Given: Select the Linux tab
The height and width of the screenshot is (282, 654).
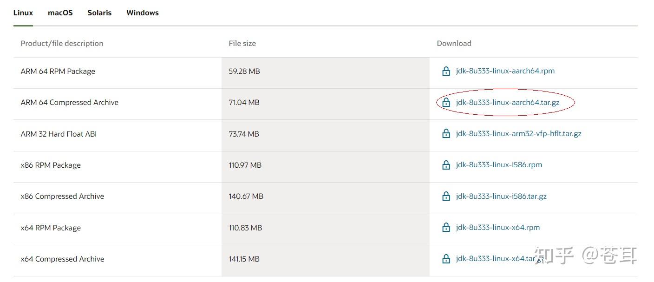Looking at the screenshot, I should tap(23, 13).
